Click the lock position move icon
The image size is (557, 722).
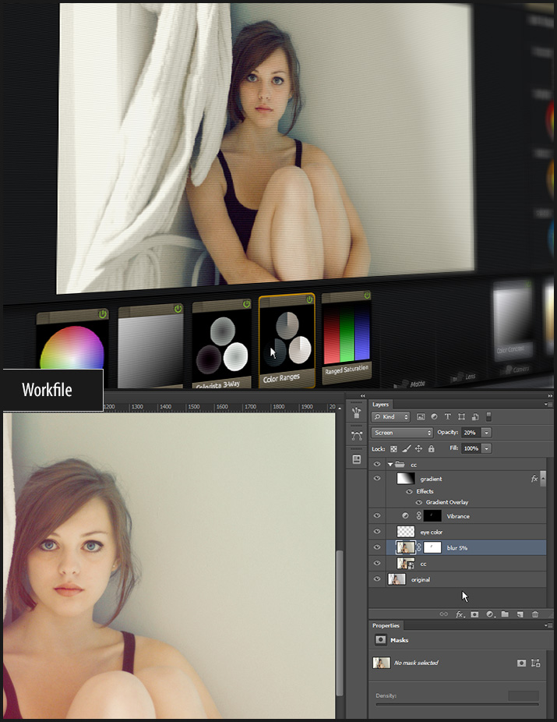[x=418, y=449]
